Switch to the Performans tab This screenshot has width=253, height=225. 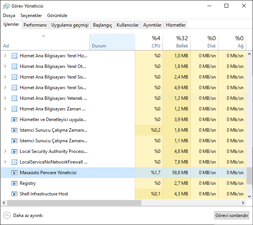[35, 25]
